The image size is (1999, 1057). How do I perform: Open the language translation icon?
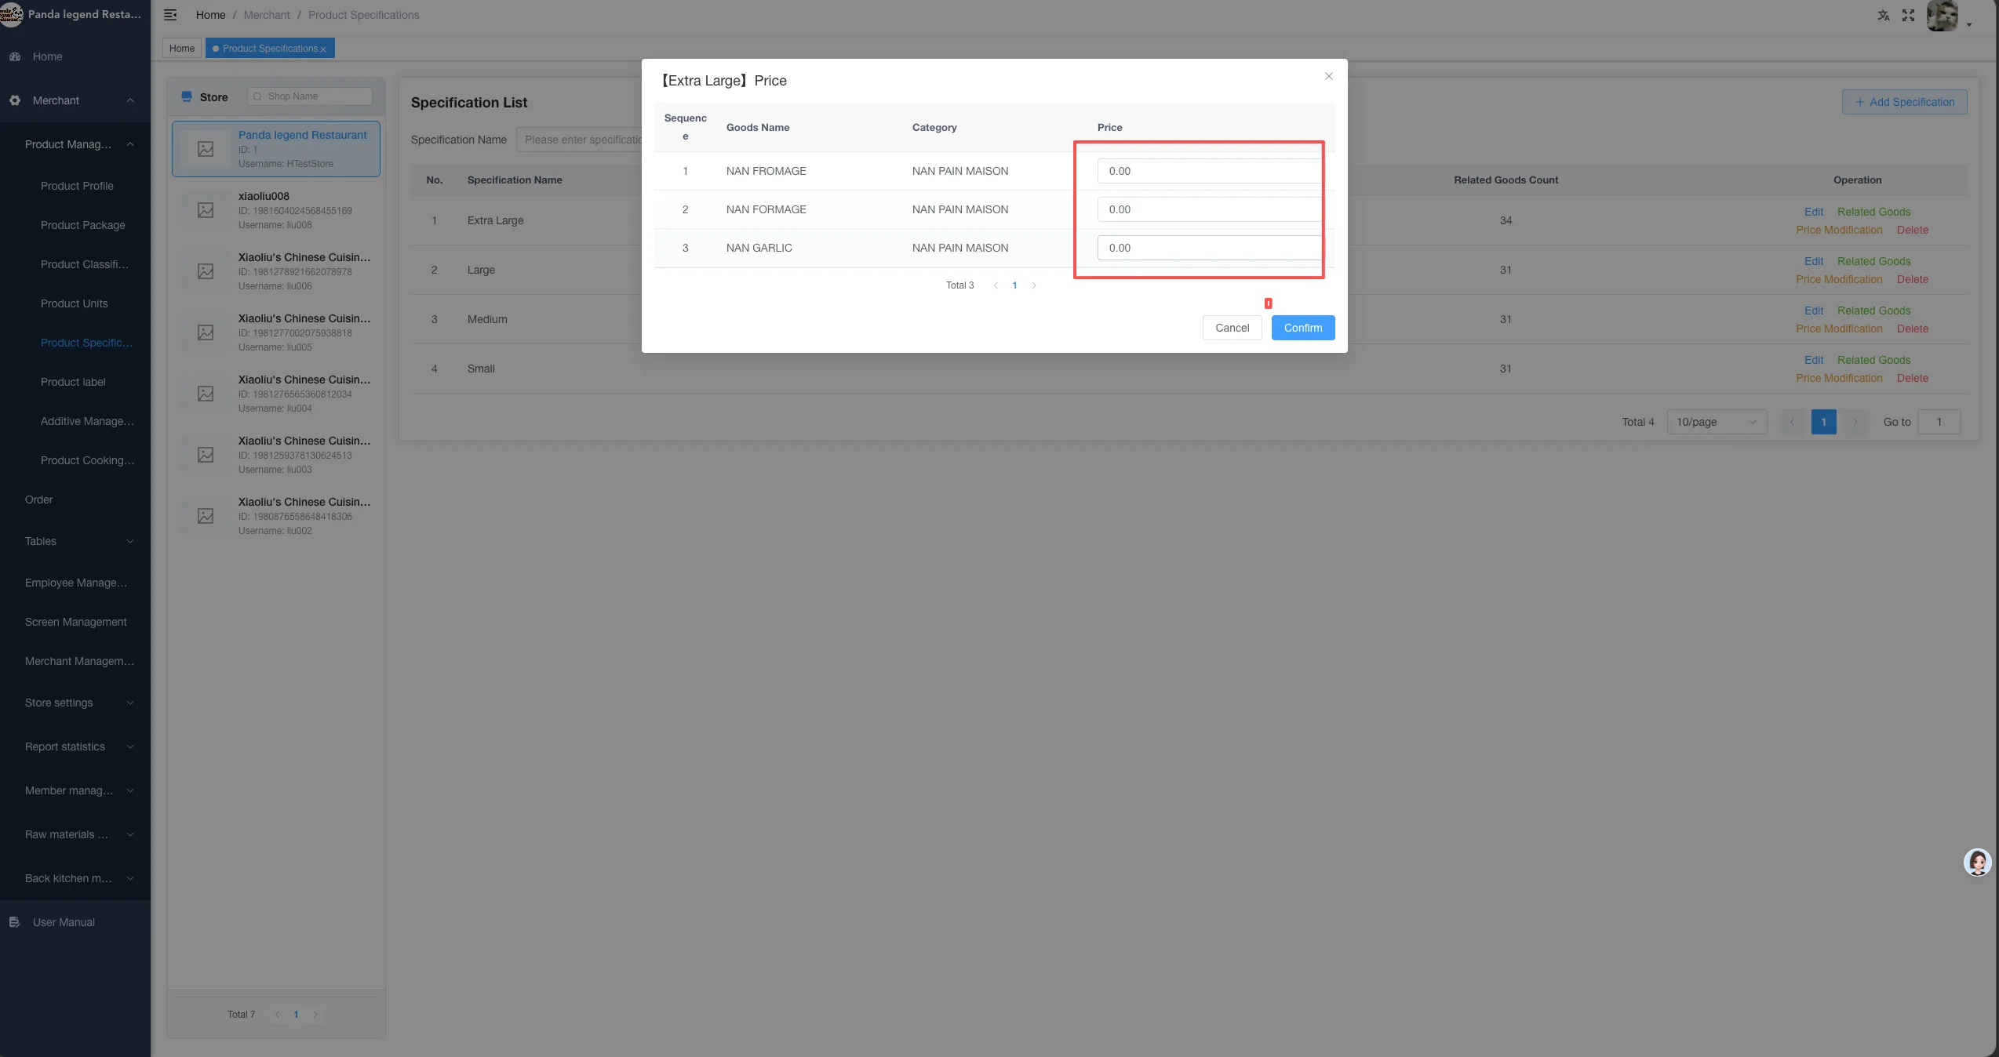pos(1884,15)
